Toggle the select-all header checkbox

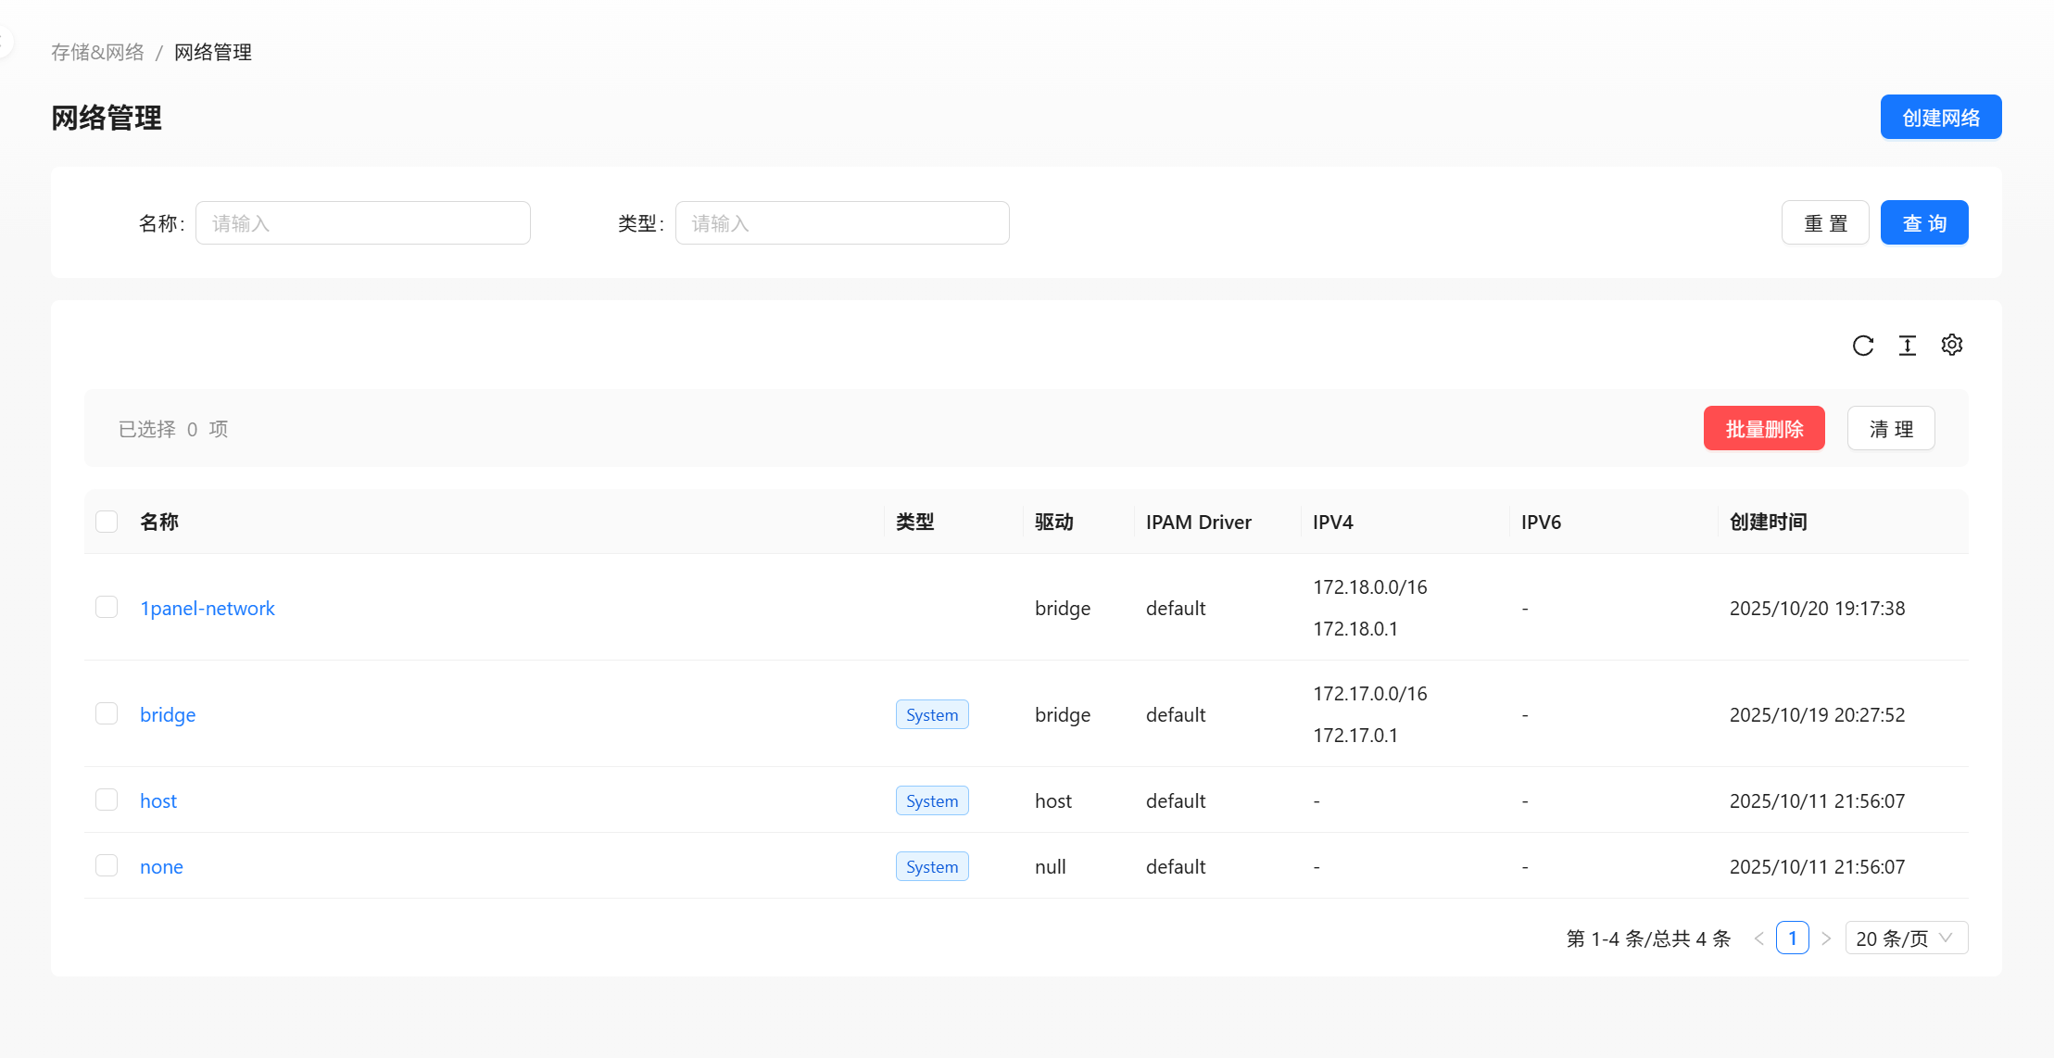click(x=107, y=522)
